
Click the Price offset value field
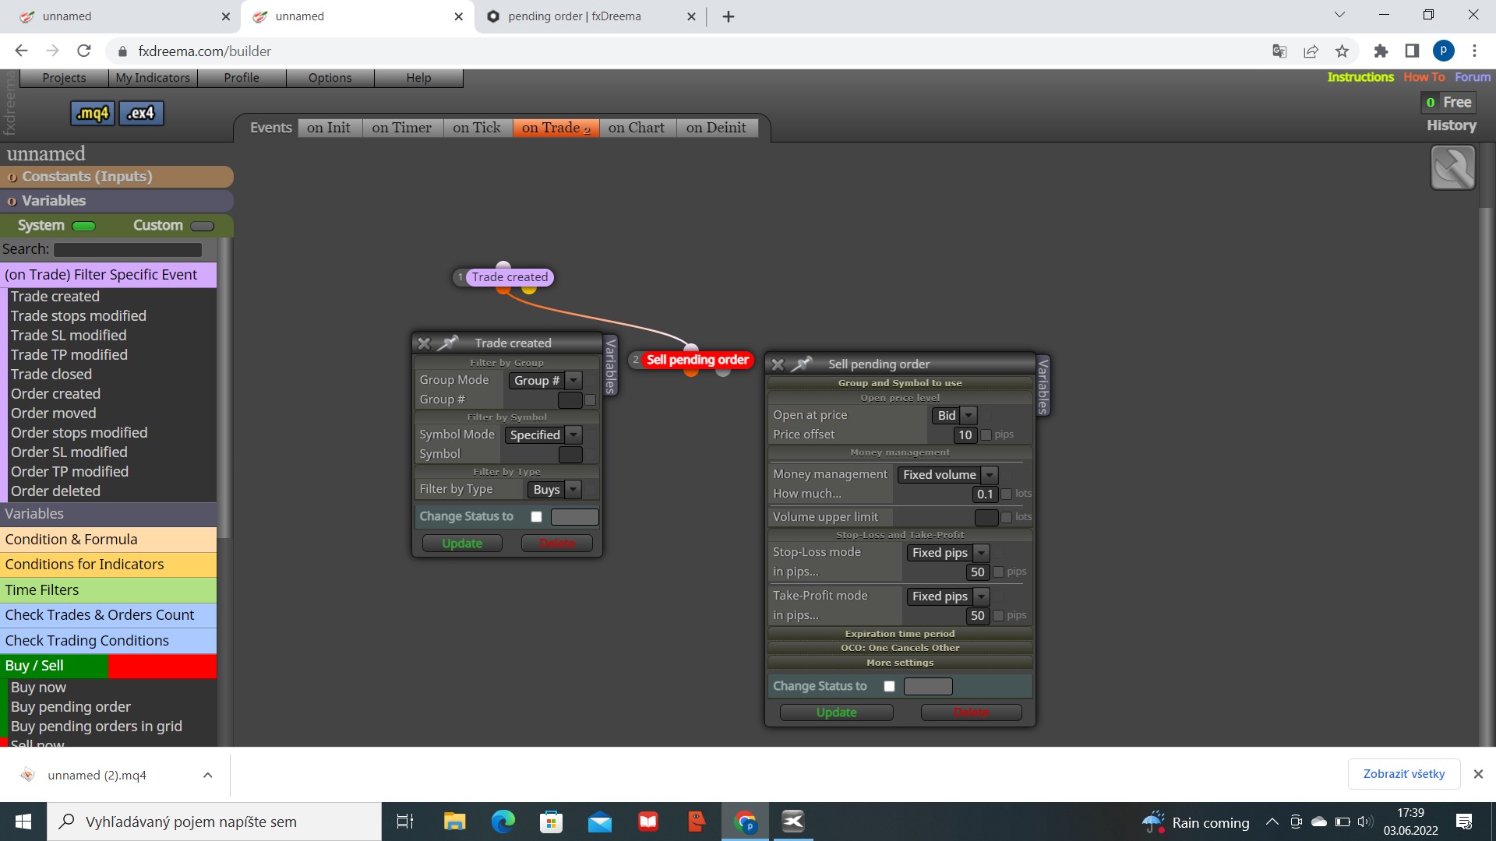pyautogui.click(x=965, y=435)
